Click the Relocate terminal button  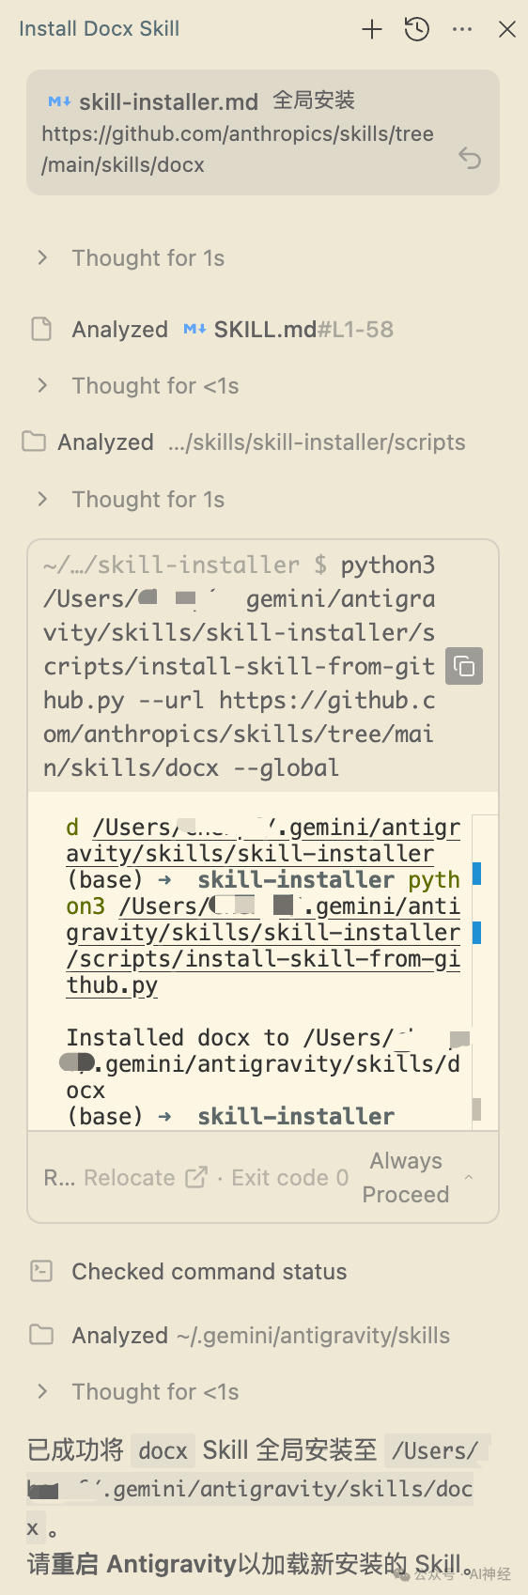pos(130,1177)
